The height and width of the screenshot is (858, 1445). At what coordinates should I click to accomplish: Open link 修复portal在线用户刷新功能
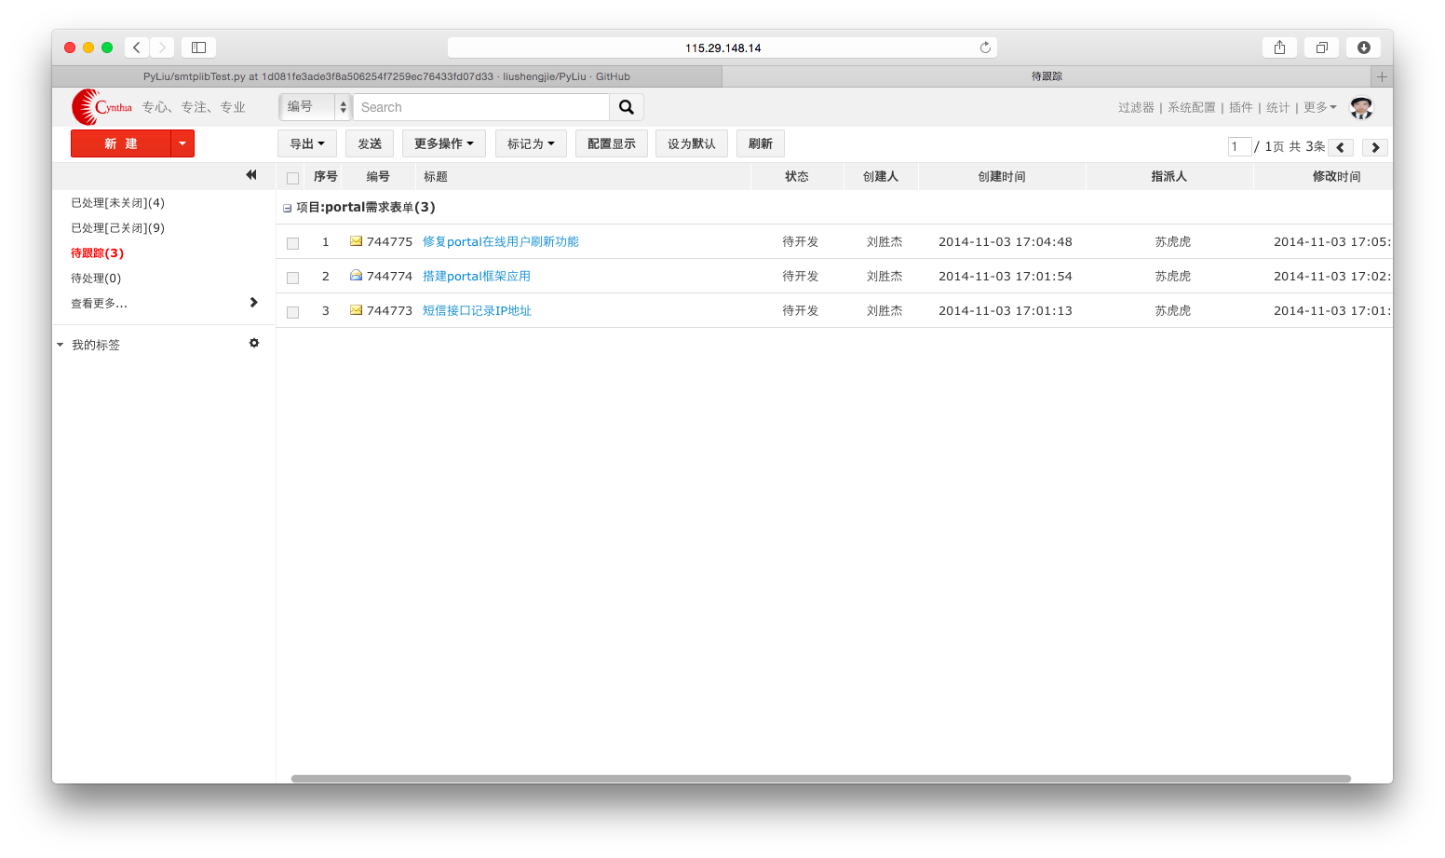pyautogui.click(x=501, y=241)
